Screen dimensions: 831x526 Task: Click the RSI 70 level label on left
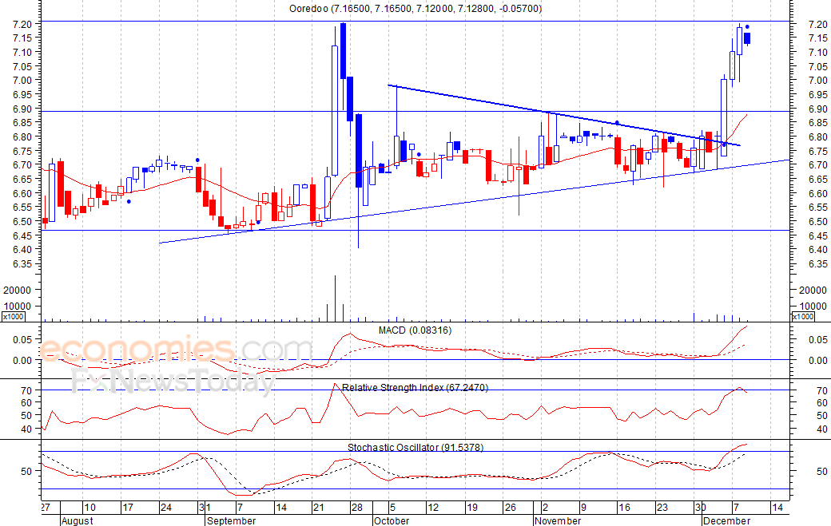coord(27,390)
